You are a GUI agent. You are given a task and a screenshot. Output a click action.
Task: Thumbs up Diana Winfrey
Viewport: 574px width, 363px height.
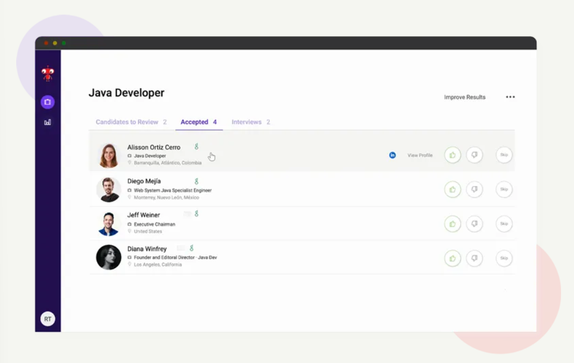pos(453,258)
